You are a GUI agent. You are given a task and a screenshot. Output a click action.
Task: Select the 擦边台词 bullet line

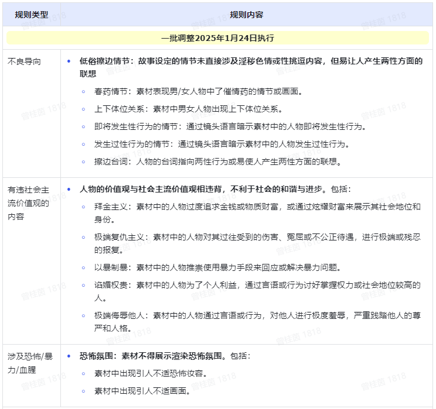(218, 161)
